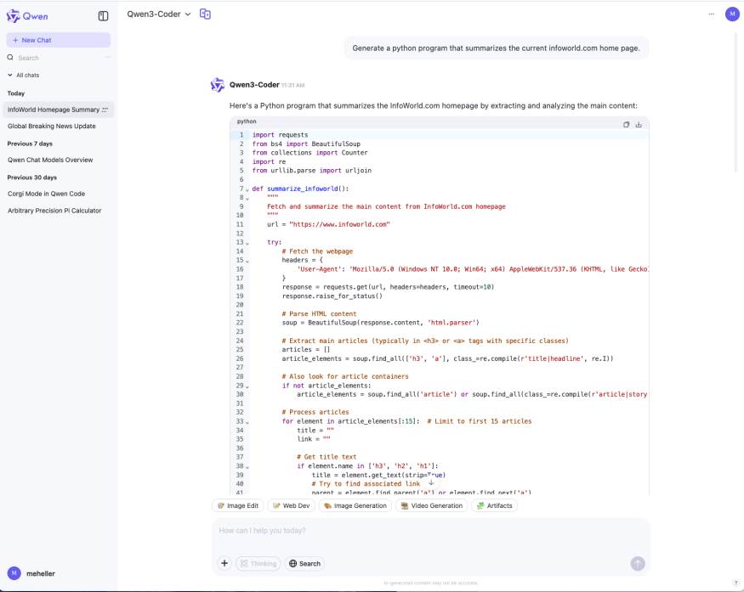Select the Corgi Mode in Qwen Code chat
The width and height of the screenshot is (744, 592).
point(47,193)
